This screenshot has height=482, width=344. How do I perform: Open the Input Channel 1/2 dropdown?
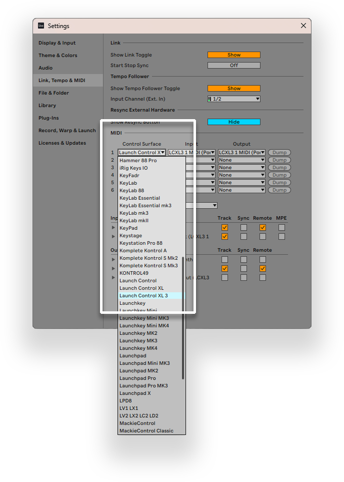233,99
